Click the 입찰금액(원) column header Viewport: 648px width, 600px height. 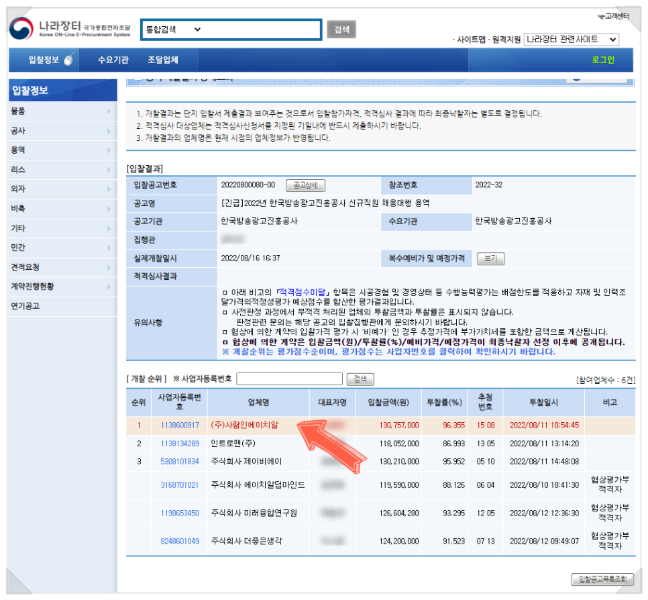tap(388, 402)
